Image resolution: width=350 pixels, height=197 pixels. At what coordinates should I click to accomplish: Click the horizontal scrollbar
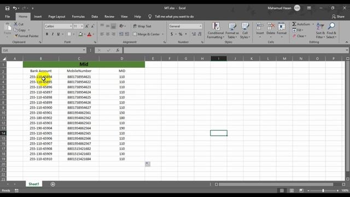point(276,184)
